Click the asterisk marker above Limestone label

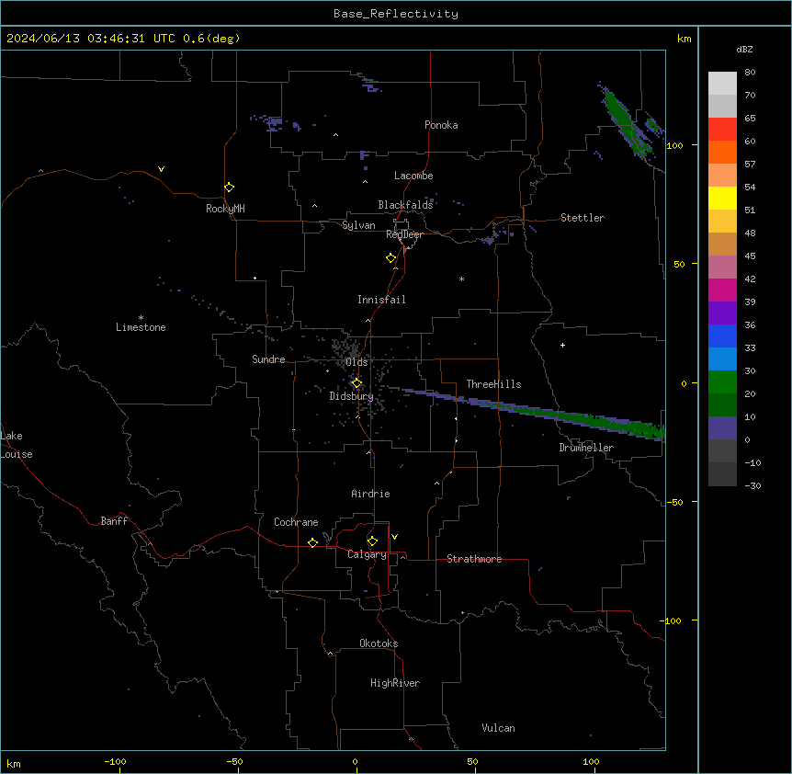pos(141,317)
